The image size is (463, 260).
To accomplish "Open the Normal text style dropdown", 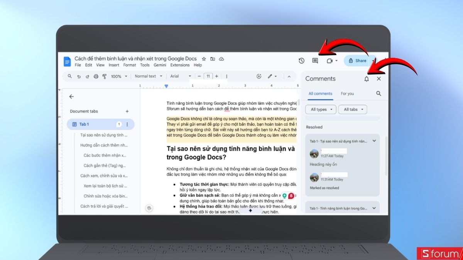I will [x=148, y=76].
